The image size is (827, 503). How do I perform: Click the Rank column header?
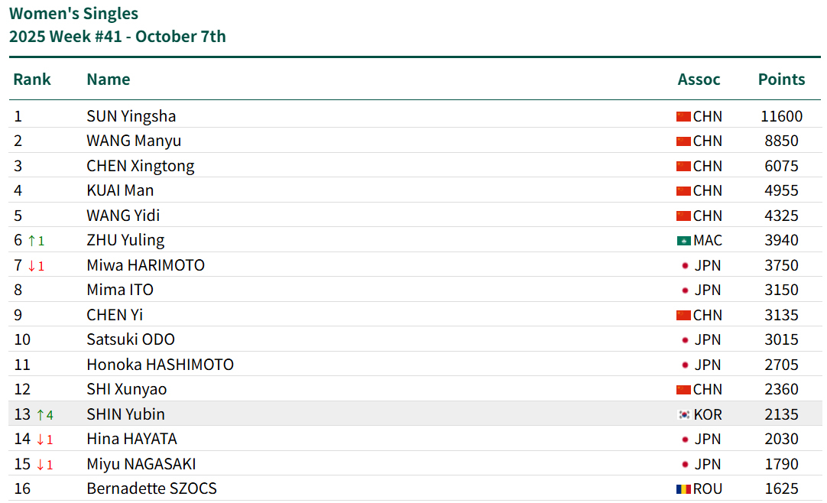click(x=32, y=80)
